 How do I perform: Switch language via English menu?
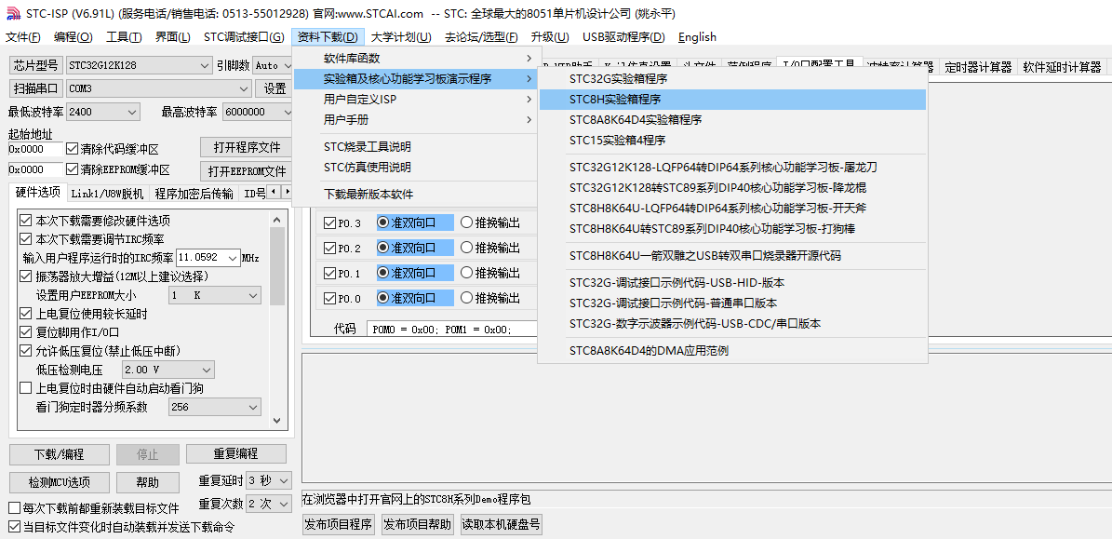click(697, 37)
